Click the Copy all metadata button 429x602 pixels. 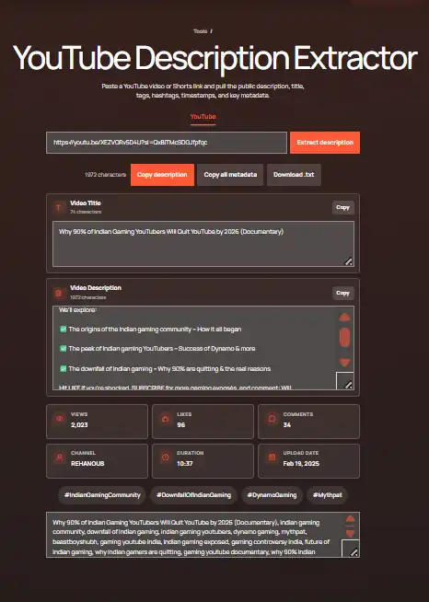tap(230, 175)
